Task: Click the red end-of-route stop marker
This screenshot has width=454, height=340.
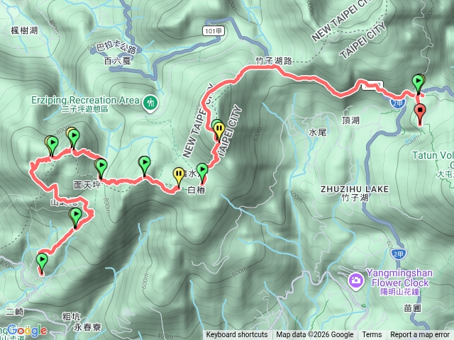Action: point(420,114)
